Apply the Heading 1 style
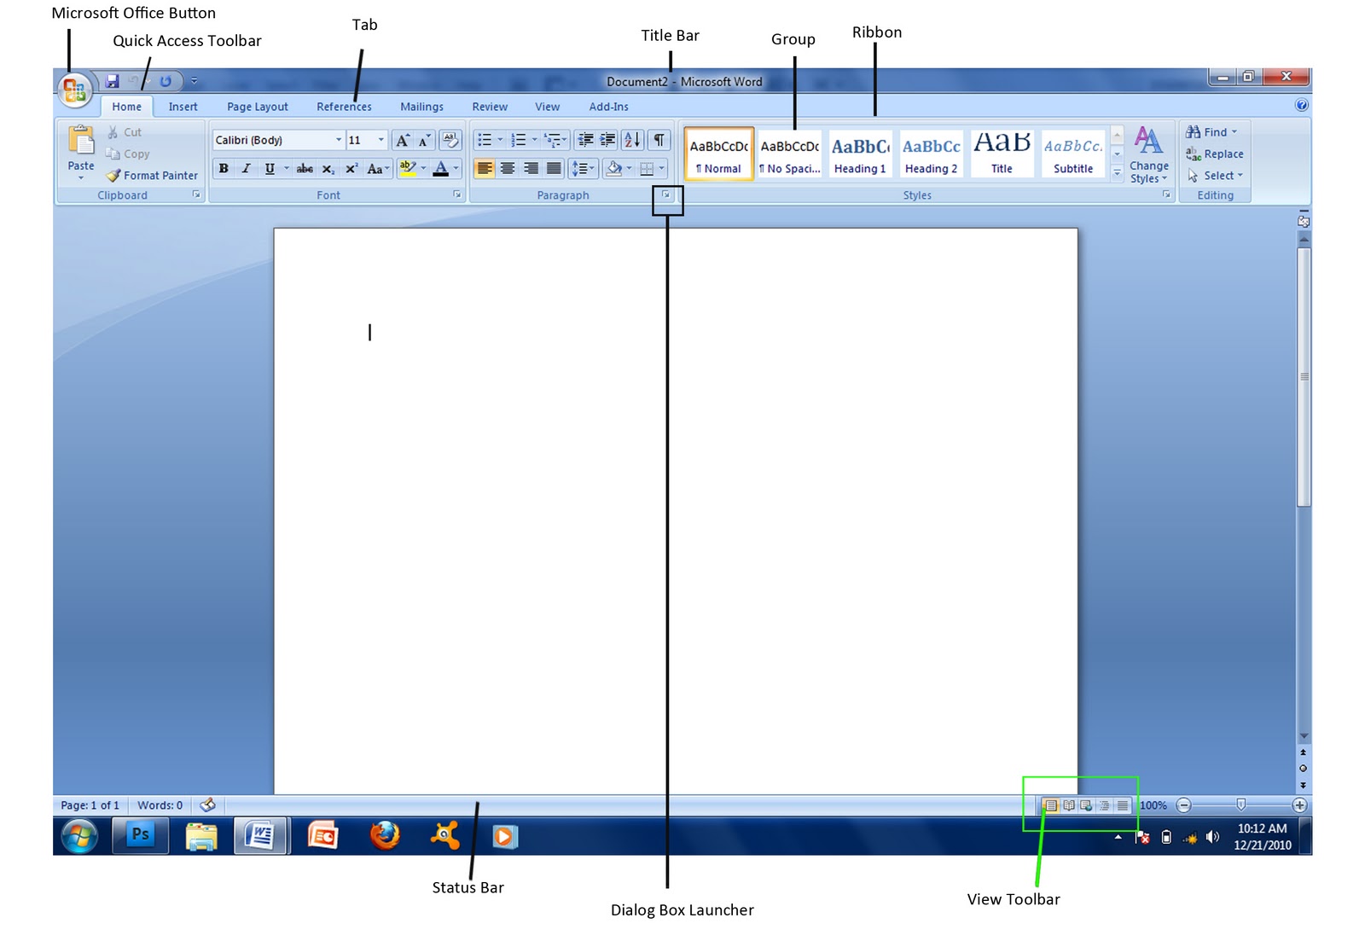 tap(860, 154)
